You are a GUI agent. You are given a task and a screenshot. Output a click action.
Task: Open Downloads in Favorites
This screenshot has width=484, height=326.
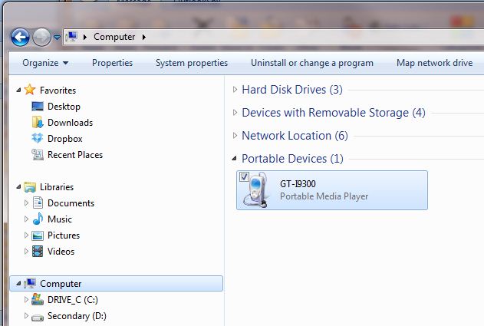pos(70,123)
